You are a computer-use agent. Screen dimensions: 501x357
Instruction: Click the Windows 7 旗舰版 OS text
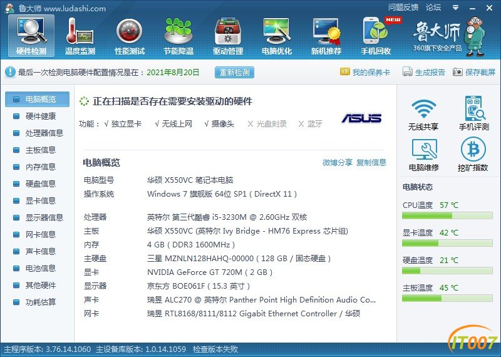222,194
